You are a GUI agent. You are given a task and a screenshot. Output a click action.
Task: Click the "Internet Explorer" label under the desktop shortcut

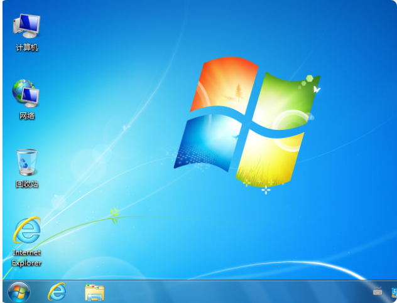pyautogui.click(x=26, y=258)
